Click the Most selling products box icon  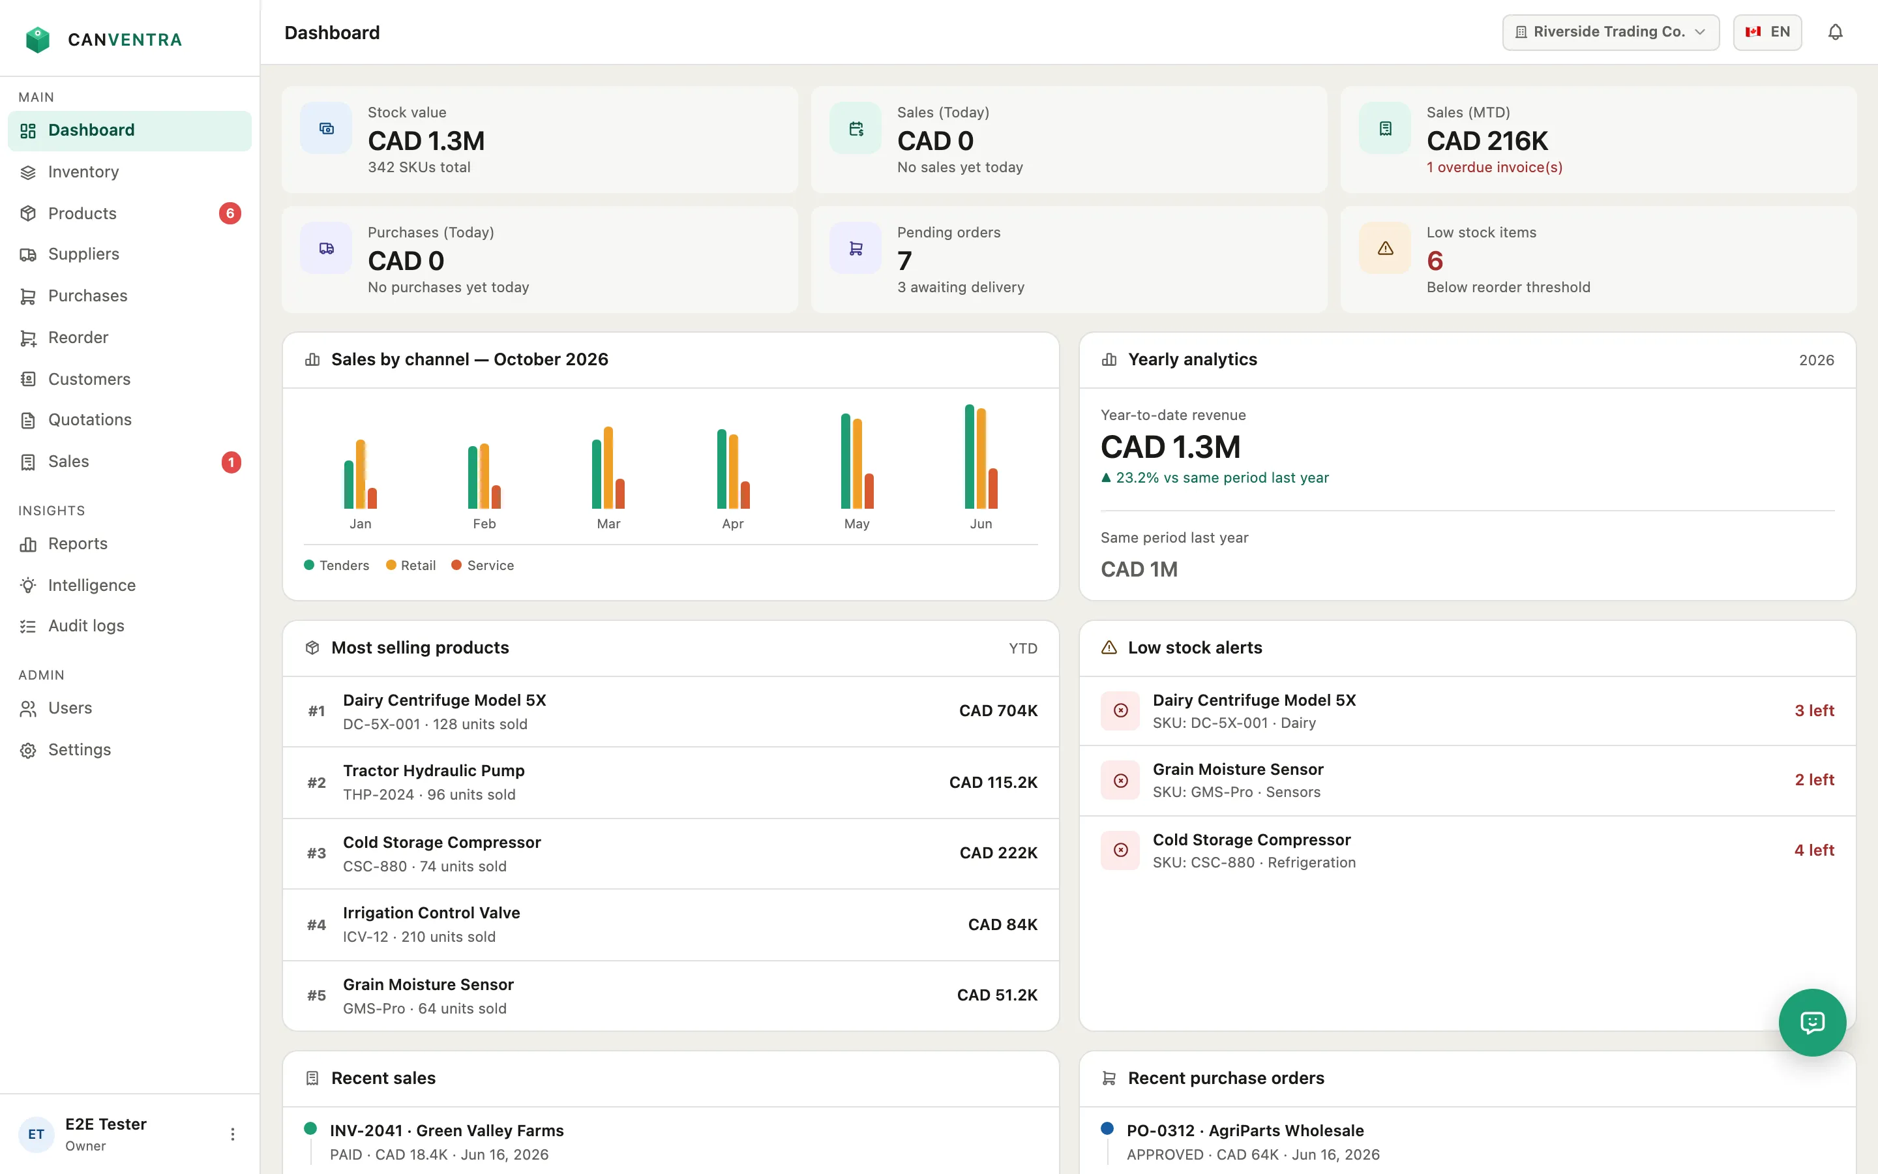[313, 648]
